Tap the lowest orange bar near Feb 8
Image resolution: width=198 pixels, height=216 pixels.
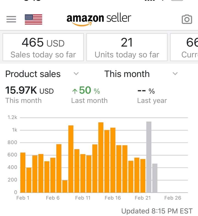pyautogui.click(x=65, y=186)
